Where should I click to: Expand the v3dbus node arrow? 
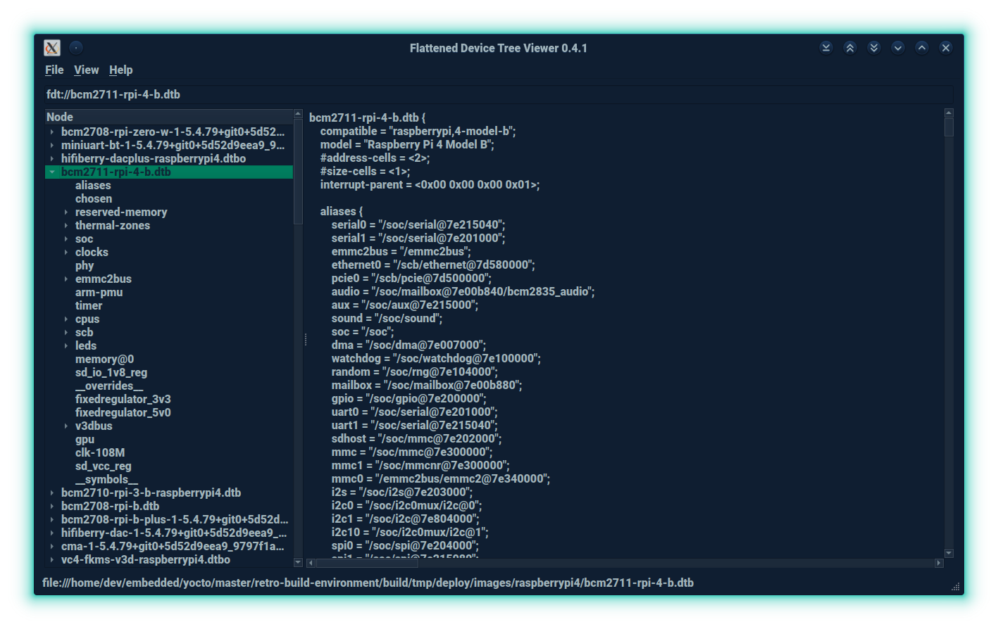66,426
